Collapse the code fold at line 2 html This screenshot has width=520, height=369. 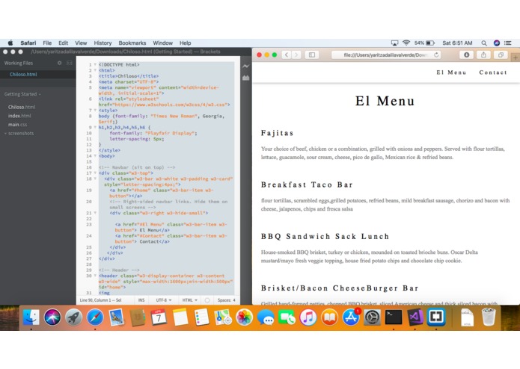(95, 70)
